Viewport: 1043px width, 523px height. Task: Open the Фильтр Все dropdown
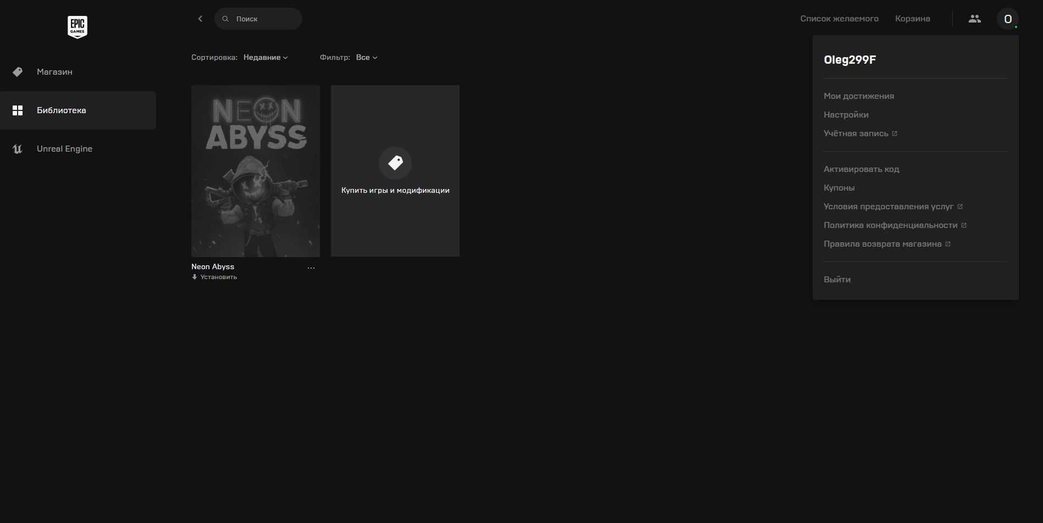pyautogui.click(x=367, y=58)
